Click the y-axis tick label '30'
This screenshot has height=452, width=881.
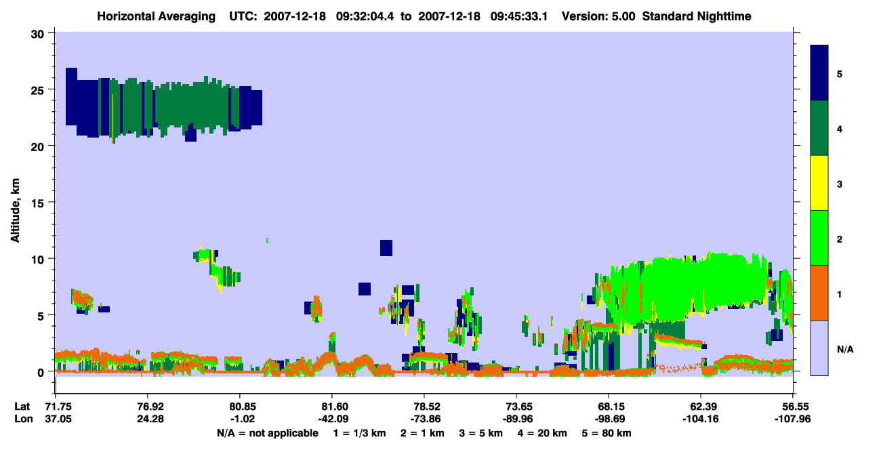pyautogui.click(x=39, y=33)
